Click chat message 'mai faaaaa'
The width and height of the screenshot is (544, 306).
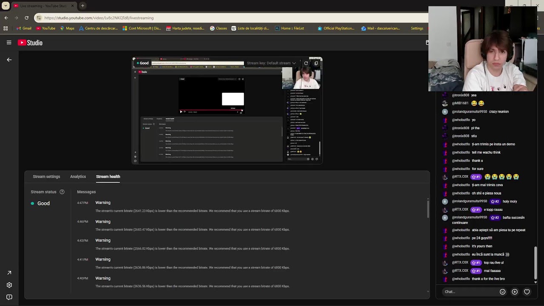pos(492,271)
